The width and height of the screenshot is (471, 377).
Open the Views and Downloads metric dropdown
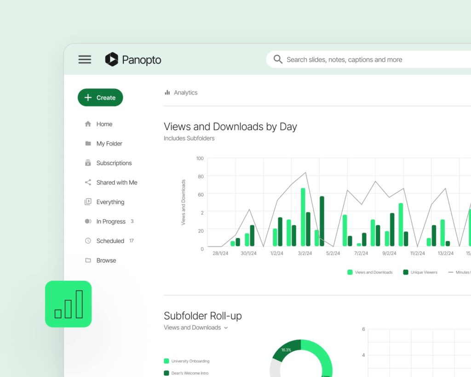coord(196,327)
